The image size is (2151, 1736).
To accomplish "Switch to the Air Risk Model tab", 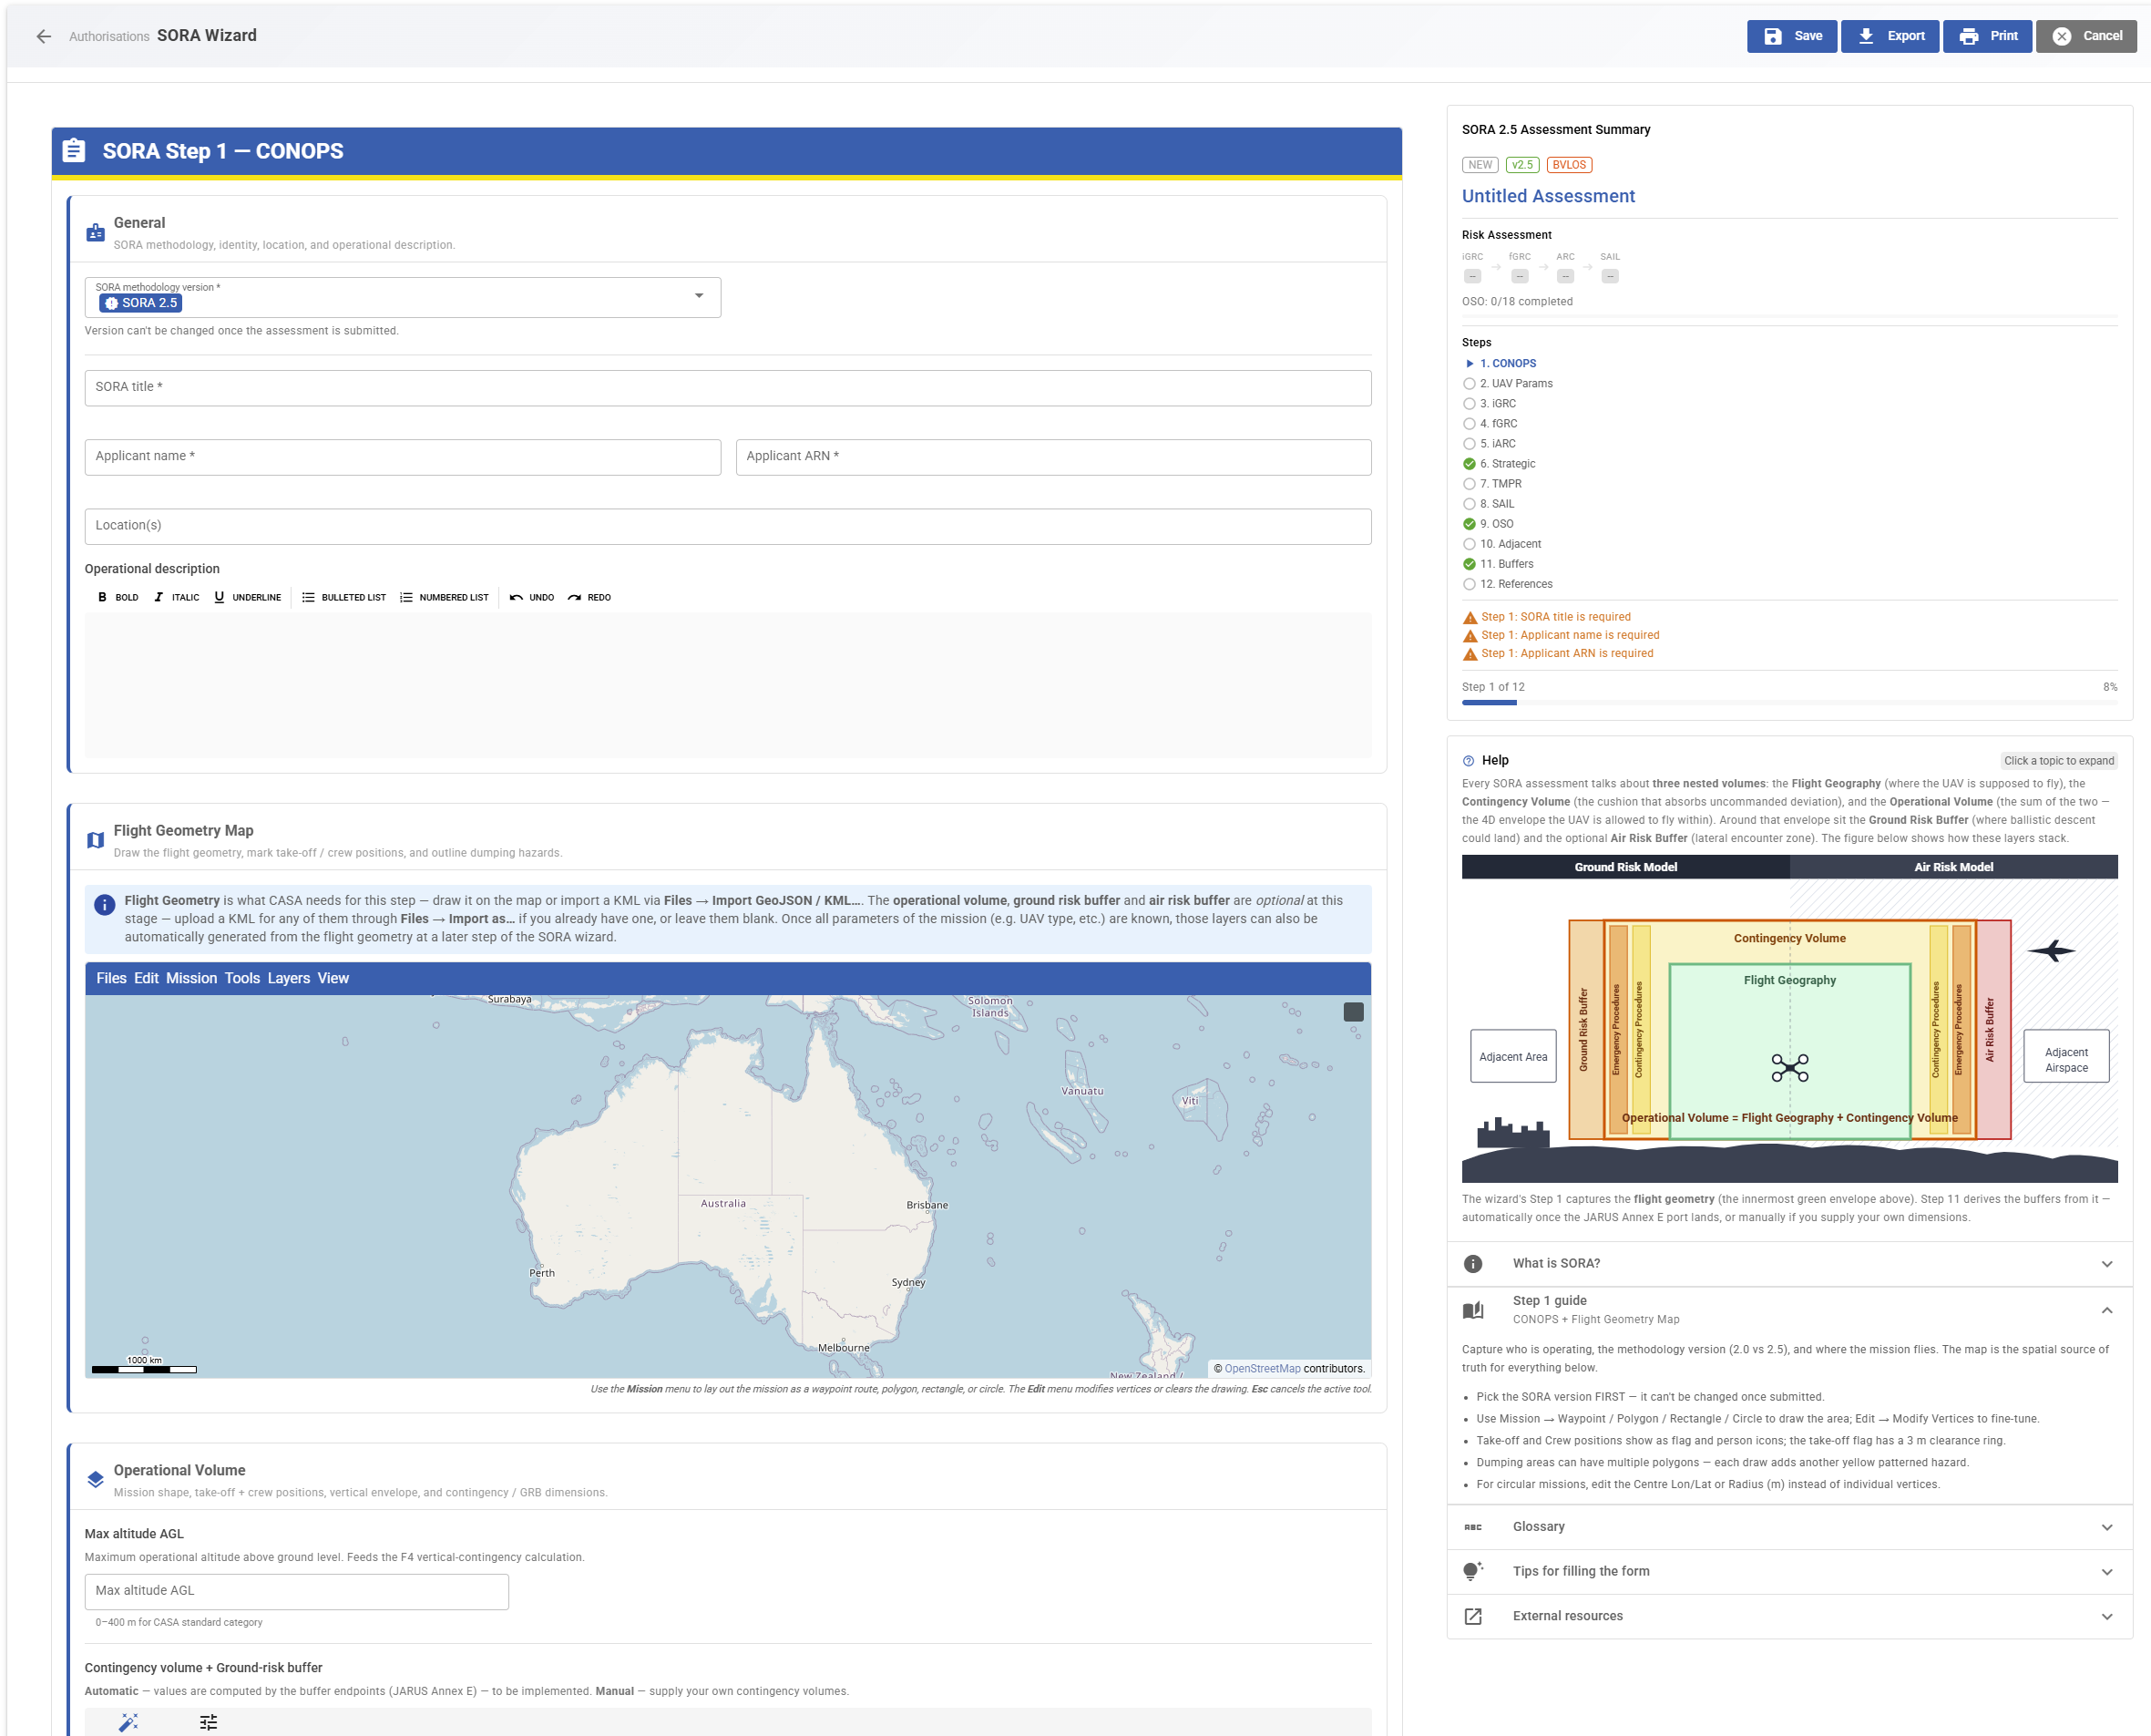I will tap(1953, 867).
